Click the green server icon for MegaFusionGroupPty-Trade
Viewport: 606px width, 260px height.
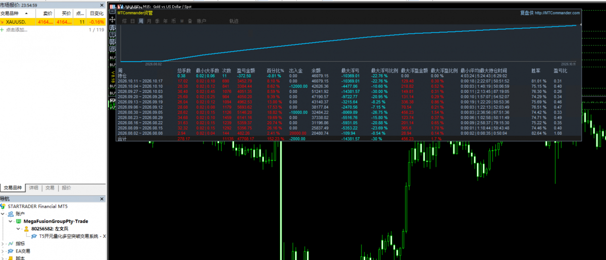(x=19, y=221)
